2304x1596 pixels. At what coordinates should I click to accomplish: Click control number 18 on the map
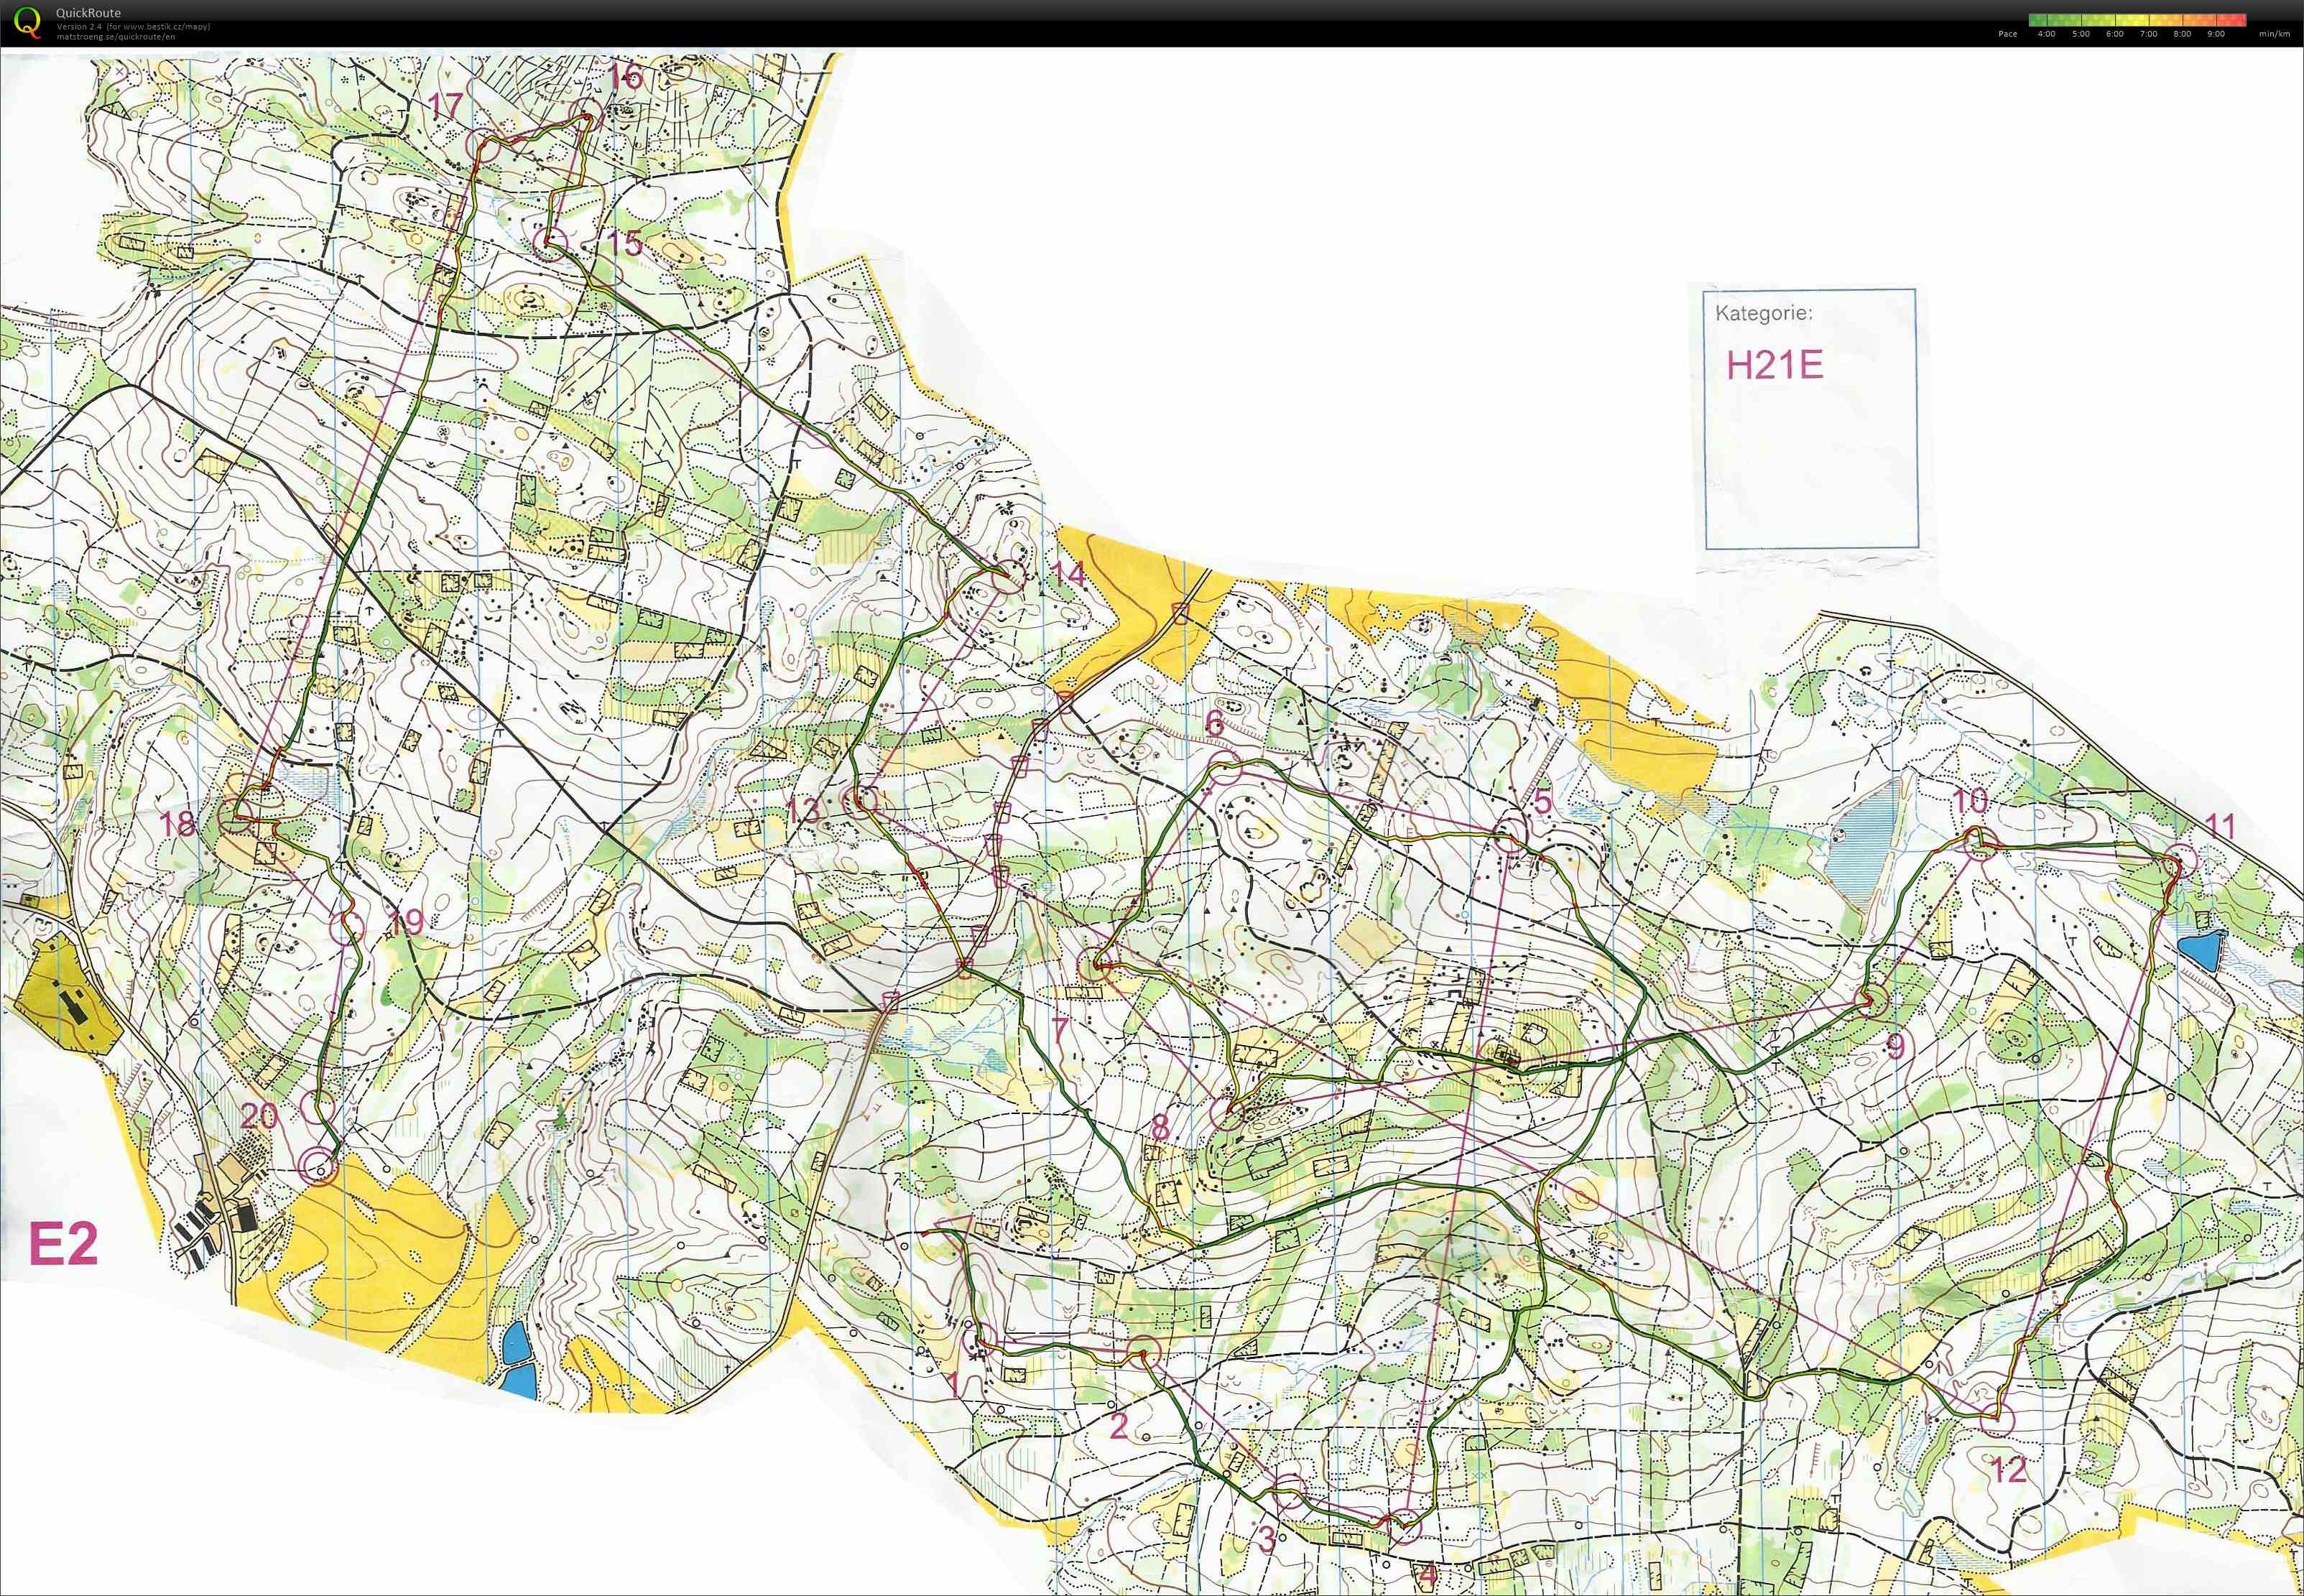click(x=178, y=824)
